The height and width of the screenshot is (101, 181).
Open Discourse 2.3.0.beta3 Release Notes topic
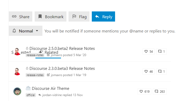pyautogui.click(x=62, y=69)
